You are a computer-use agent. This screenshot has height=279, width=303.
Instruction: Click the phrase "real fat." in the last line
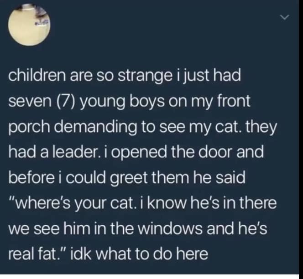35,254
